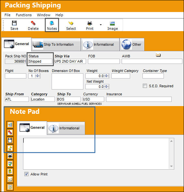Click the Pack Ship NO field 369881
Viewport: 184px width, 192px height.
coord(16,61)
